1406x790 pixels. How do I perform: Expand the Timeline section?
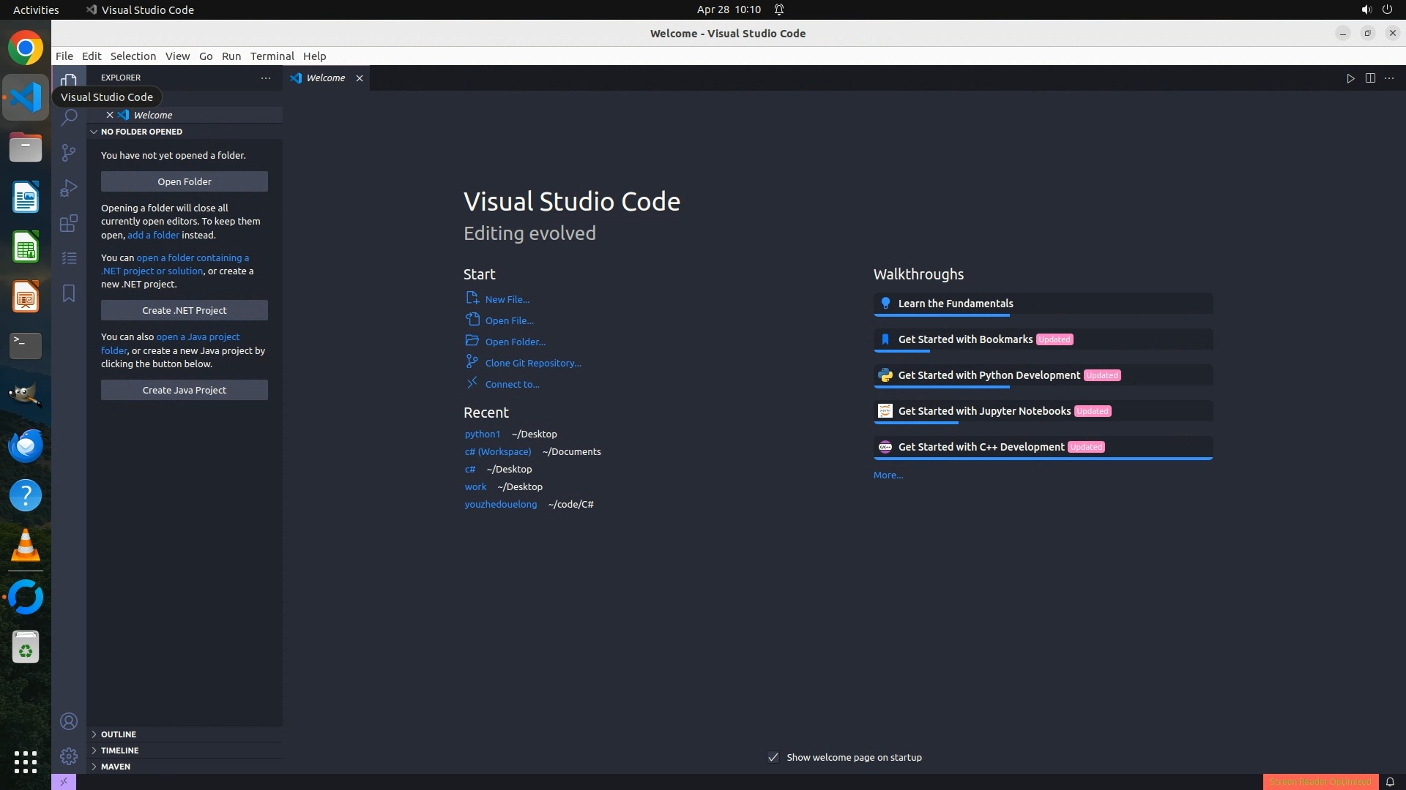tap(119, 750)
